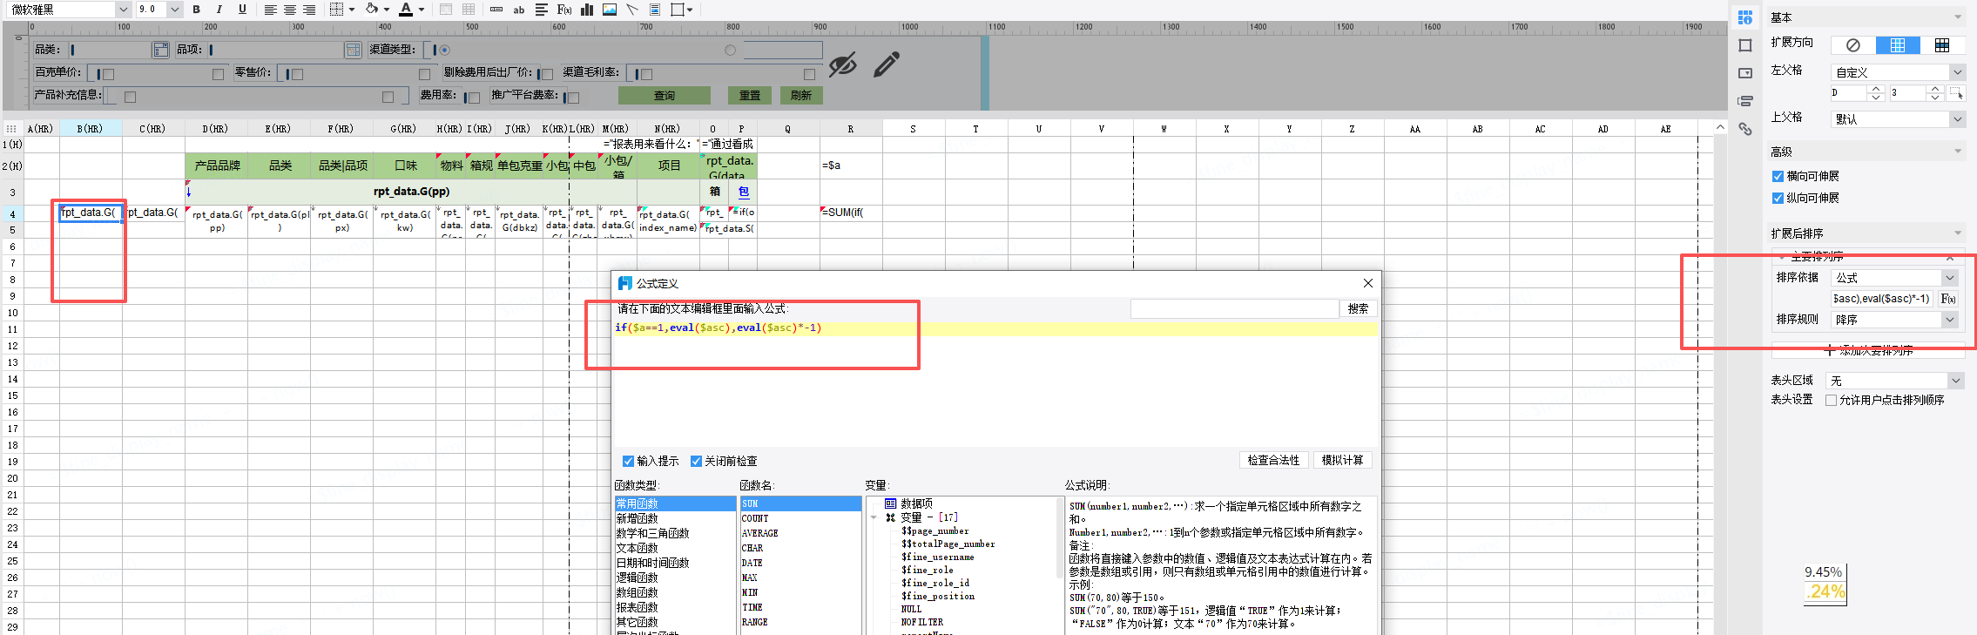Uncheck the 横向可伸展 checkbox

[x=1778, y=176]
